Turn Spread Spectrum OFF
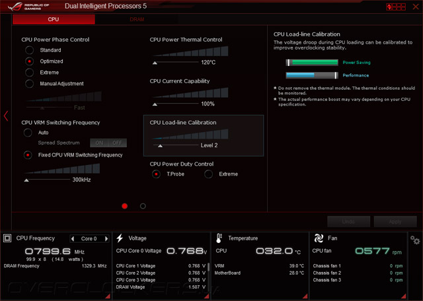Image resolution: width=423 pixels, height=301 pixels. pyautogui.click(x=118, y=143)
